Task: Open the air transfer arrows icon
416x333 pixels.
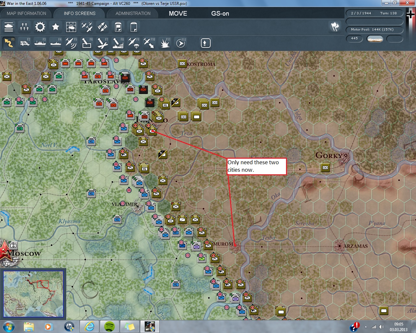Action: pyautogui.click(x=102, y=27)
